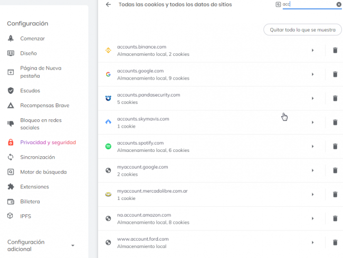Image resolution: width=343 pixels, height=258 pixels.
Task: Open the Comenzar settings section
Action: click(32, 39)
